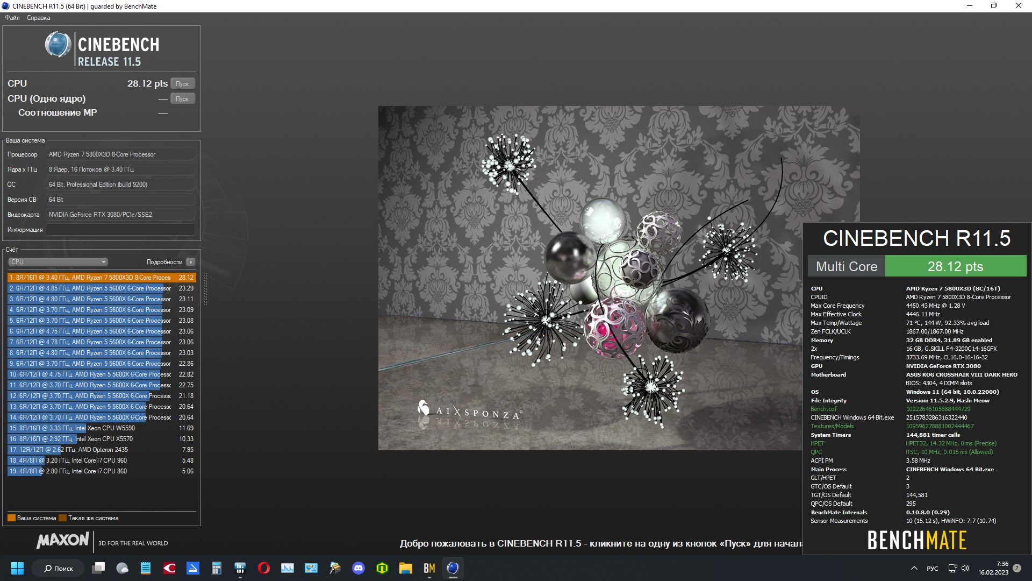Select ranking row 4 with score 23.09
Image resolution: width=1032 pixels, height=581 pixels.
pyautogui.click(x=102, y=310)
